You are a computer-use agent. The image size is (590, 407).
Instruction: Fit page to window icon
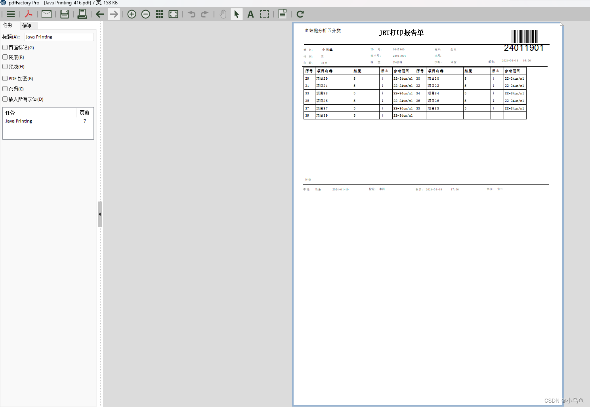click(173, 14)
